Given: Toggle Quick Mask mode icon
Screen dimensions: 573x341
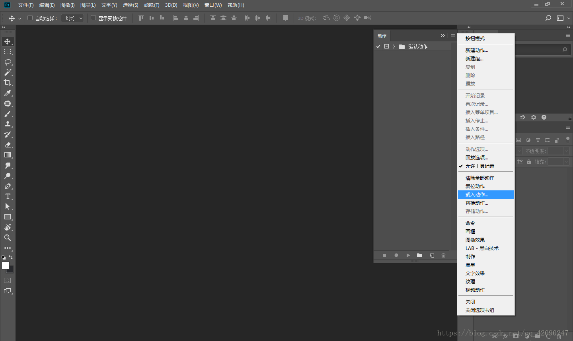Looking at the screenshot, I should 8,281.
